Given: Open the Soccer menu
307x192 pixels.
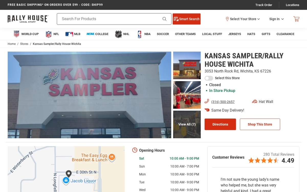Looking at the screenshot, I should [163, 34].
